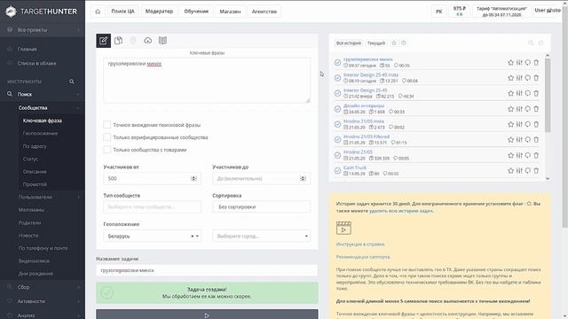The image size is (568, 319).
Task: Open 'Модератор' in the top menu
Action: click(159, 12)
